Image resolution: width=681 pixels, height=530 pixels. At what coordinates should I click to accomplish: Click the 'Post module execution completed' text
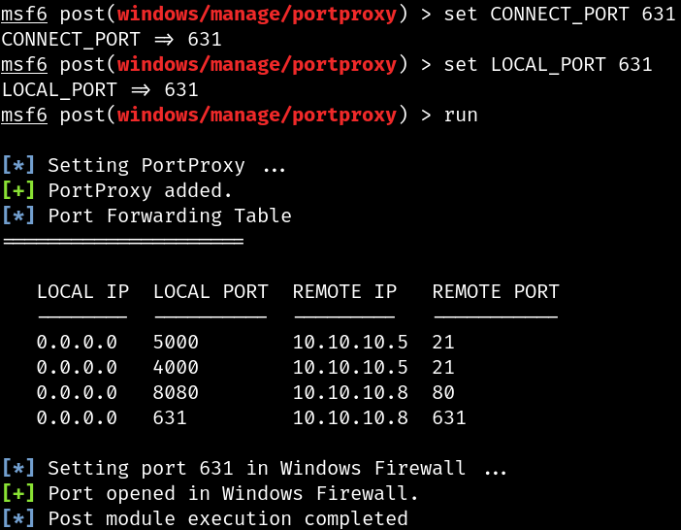click(x=228, y=518)
